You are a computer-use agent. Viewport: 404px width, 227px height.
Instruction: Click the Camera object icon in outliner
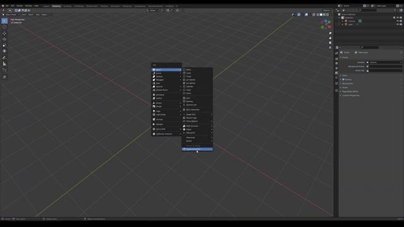pyautogui.click(x=347, y=21)
